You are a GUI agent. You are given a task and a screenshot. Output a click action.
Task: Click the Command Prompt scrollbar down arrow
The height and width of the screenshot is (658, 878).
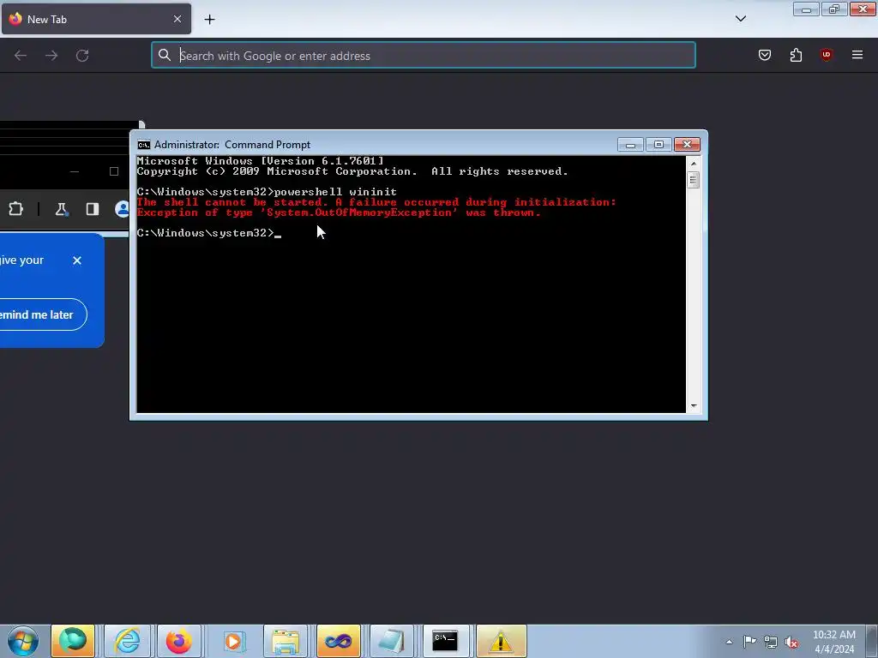(694, 406)
